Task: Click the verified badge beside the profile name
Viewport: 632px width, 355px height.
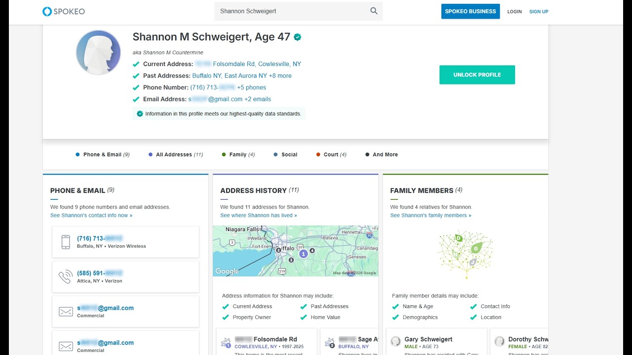Action: point(297,37)
